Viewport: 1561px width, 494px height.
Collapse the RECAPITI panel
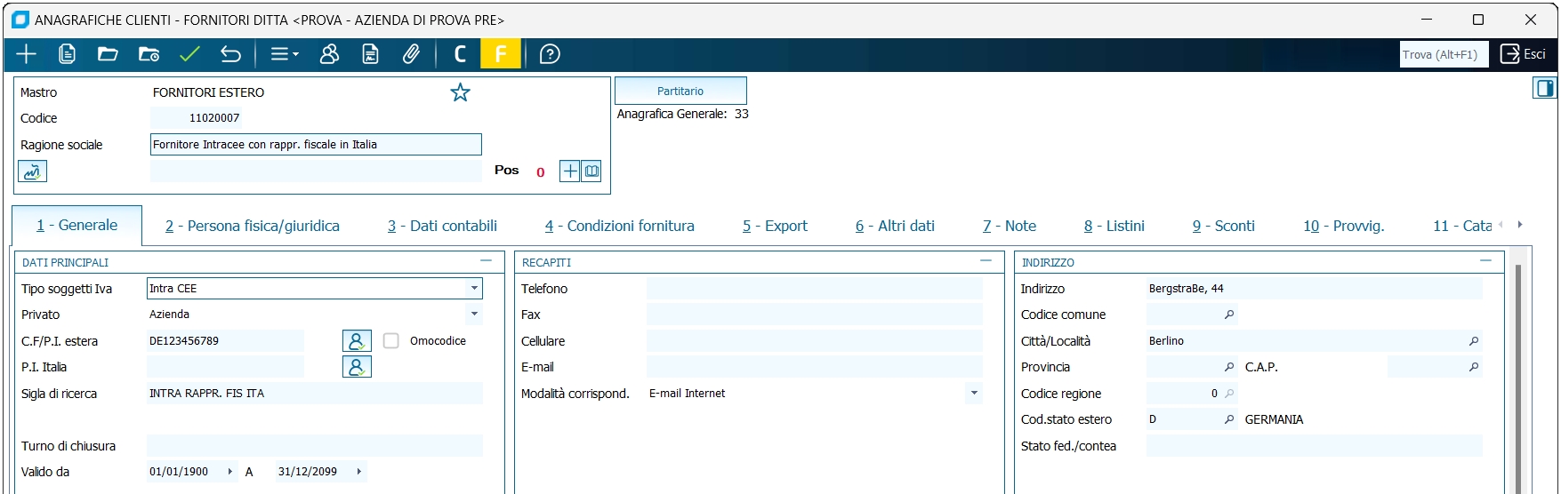coord(986,261)
